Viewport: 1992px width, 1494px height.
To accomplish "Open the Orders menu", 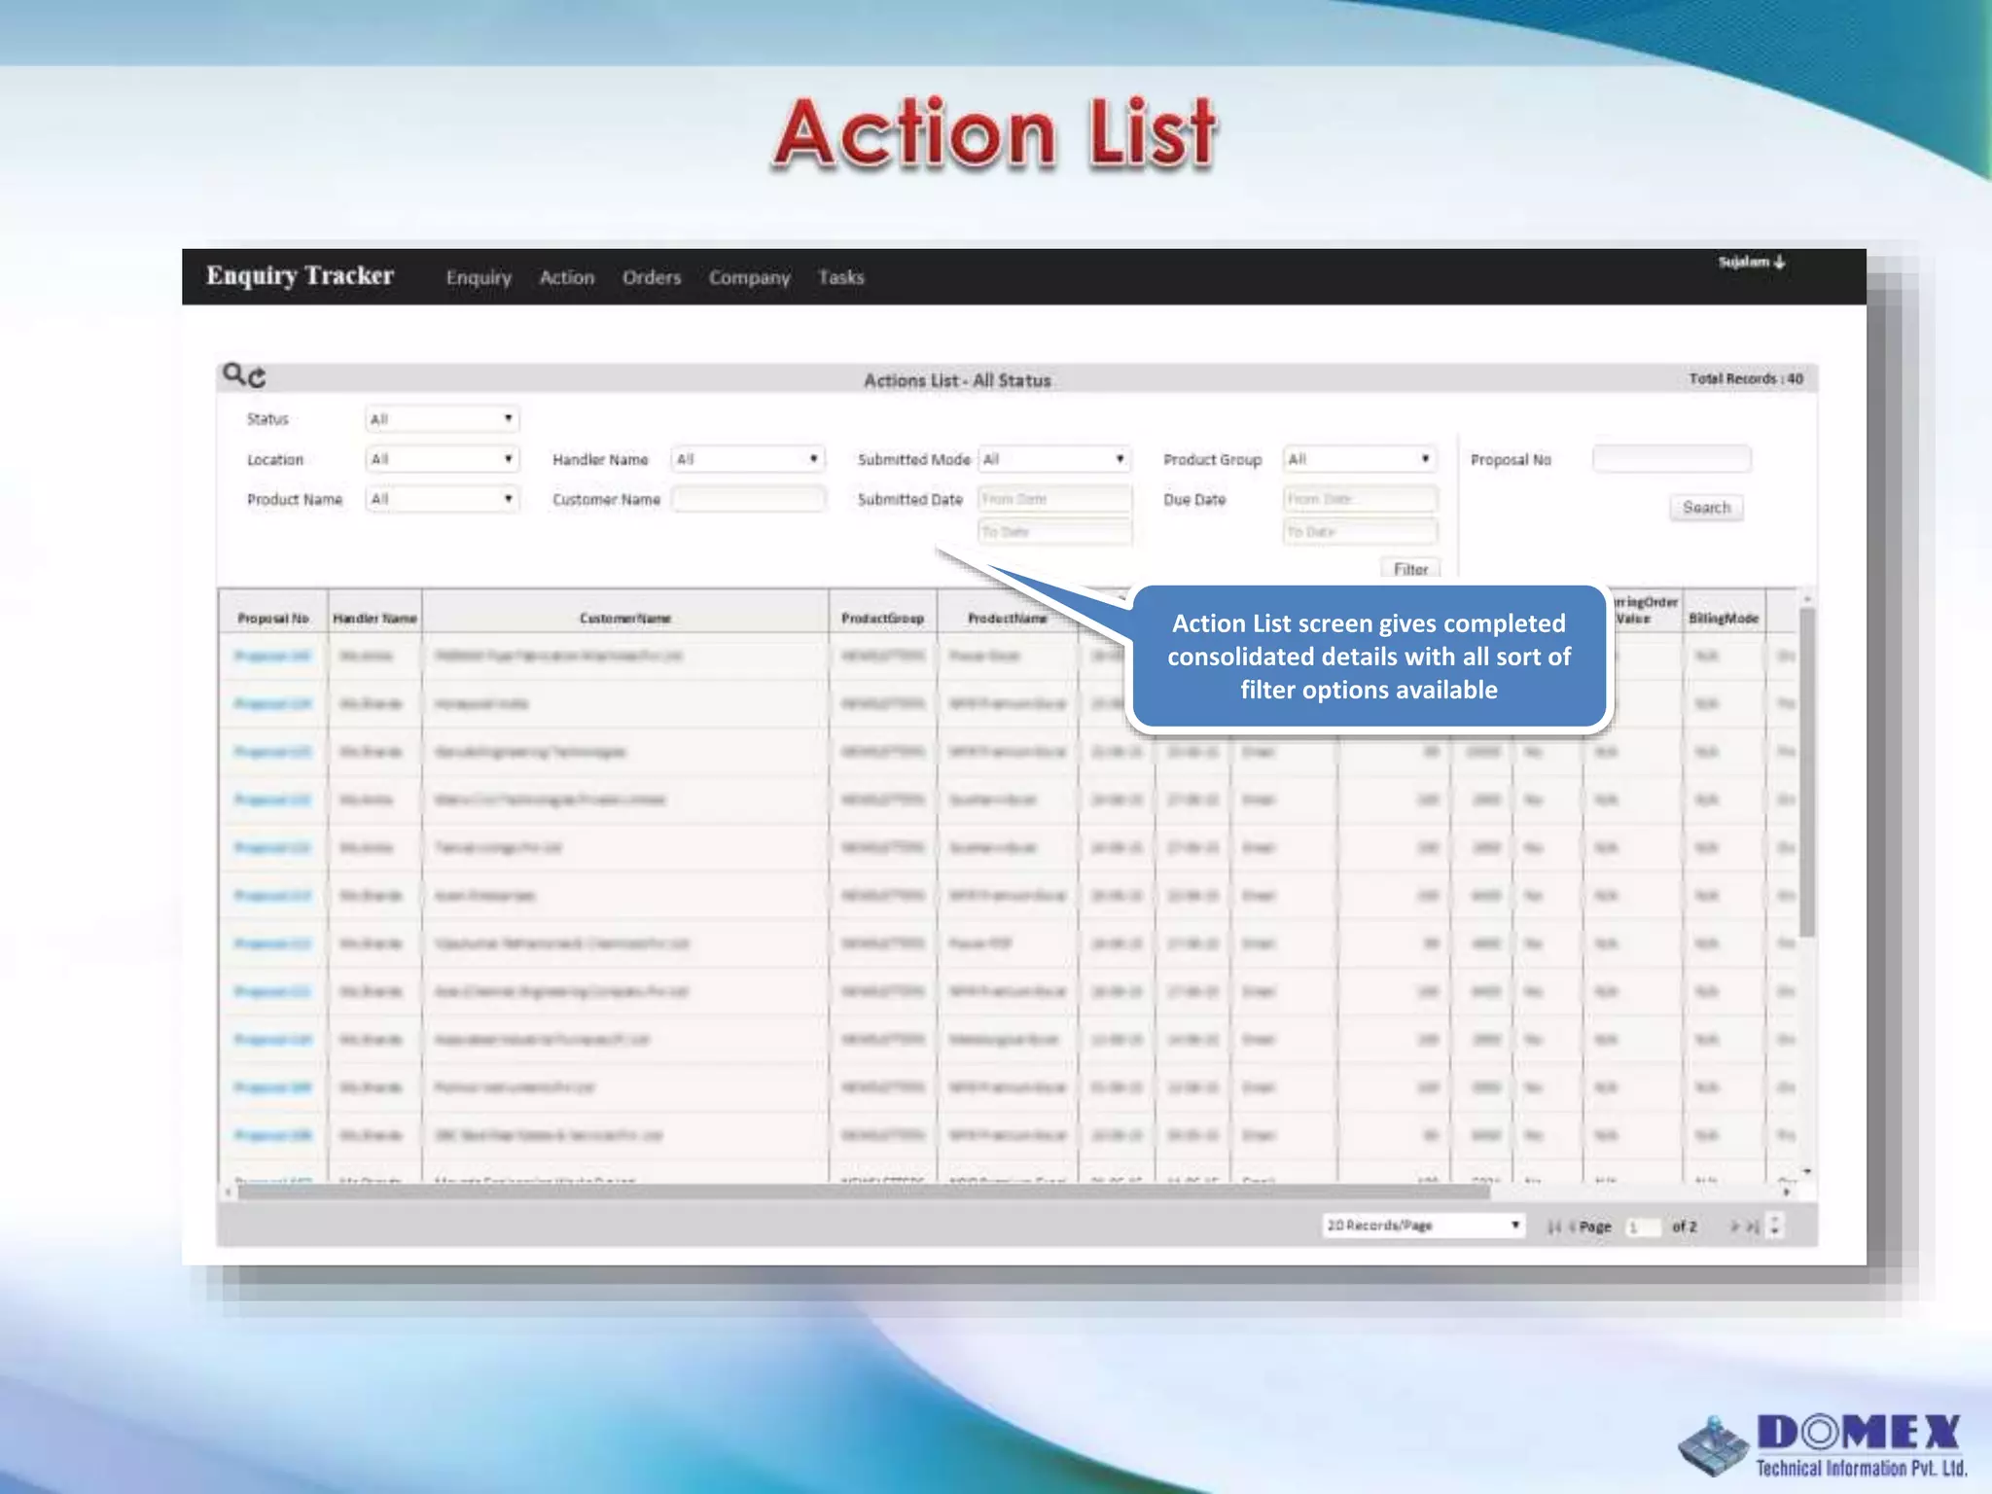I will tap(652, 277).
